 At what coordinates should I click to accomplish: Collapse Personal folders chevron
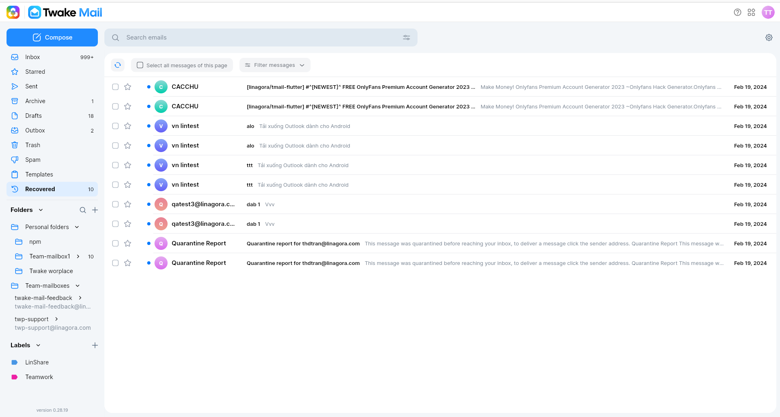coord(77,227)
